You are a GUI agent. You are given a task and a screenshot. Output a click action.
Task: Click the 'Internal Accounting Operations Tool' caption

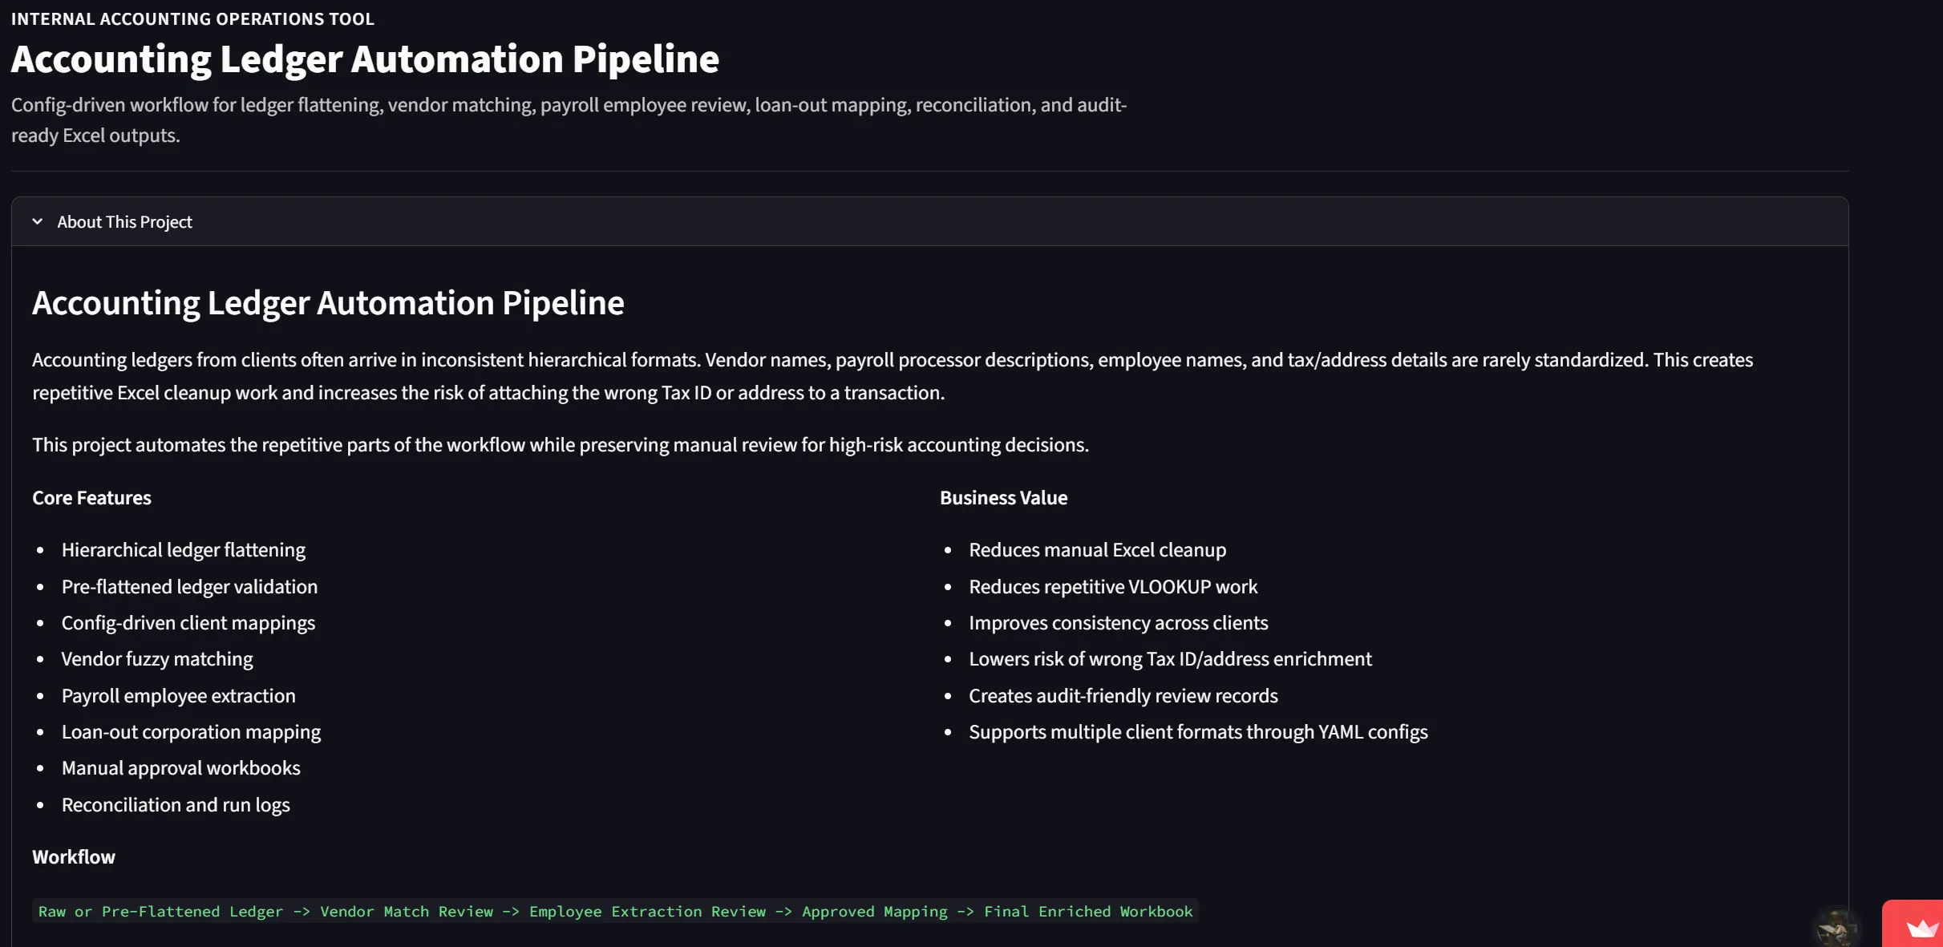[x=192, y=18]
